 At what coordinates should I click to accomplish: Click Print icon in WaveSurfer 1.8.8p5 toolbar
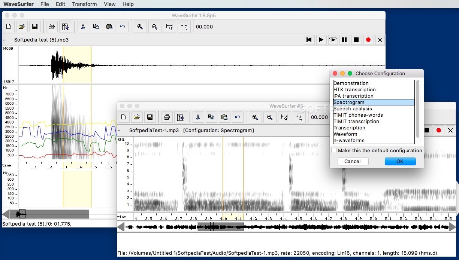pyautogui.click(x=52, y=27)
